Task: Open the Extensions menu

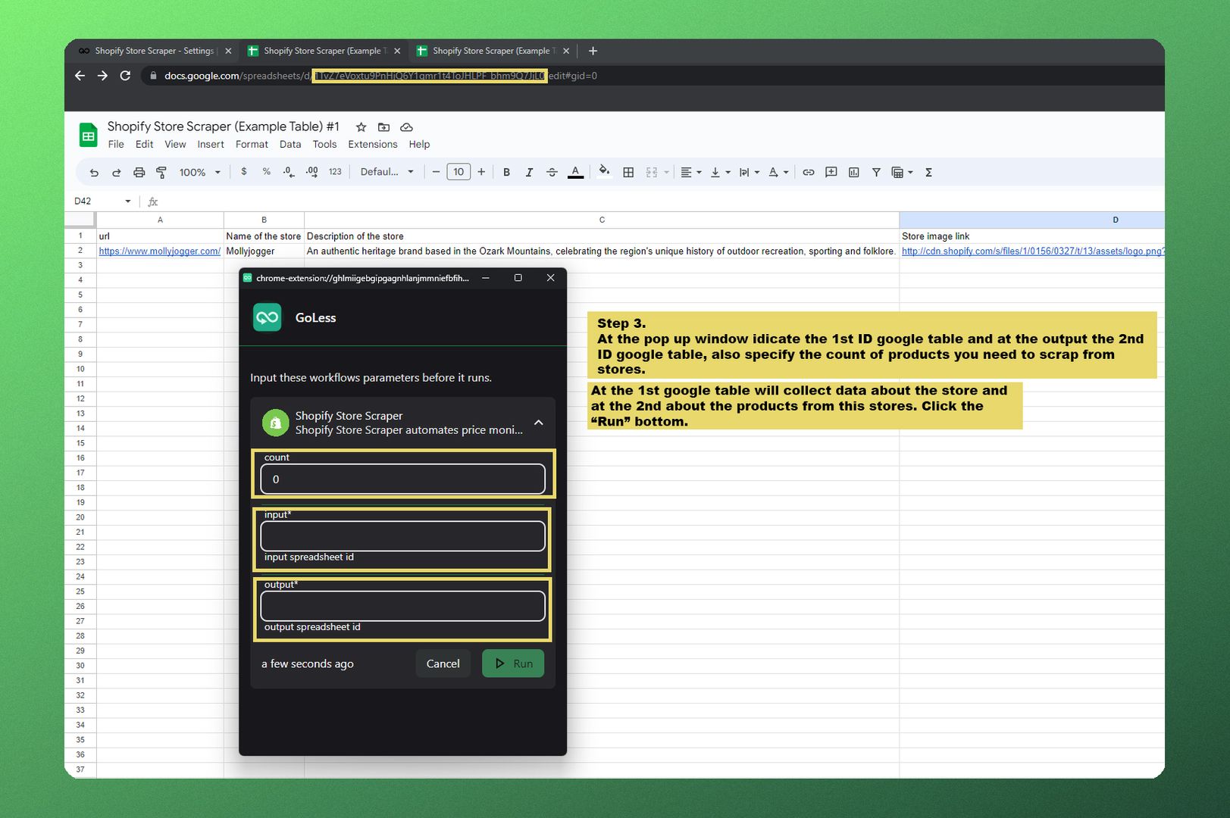Action: pos(373,145)
